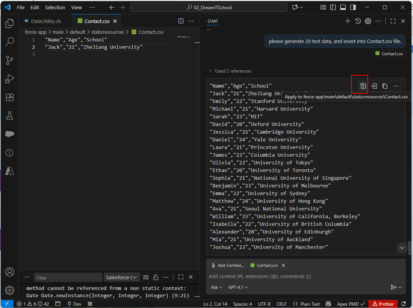Open the Explorer view in activity bar
The image size is (413, 308).
(x=9, y=24)
